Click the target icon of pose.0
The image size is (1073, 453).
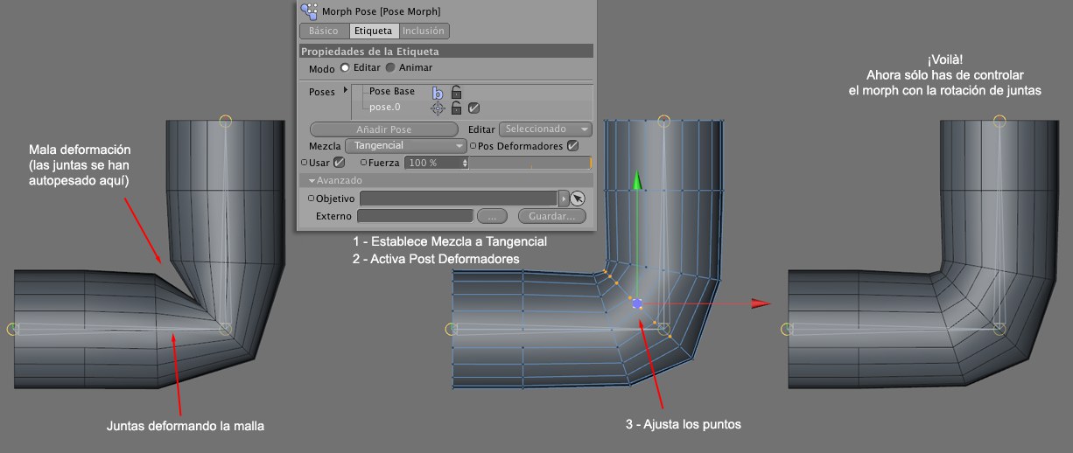pos(438,108)
